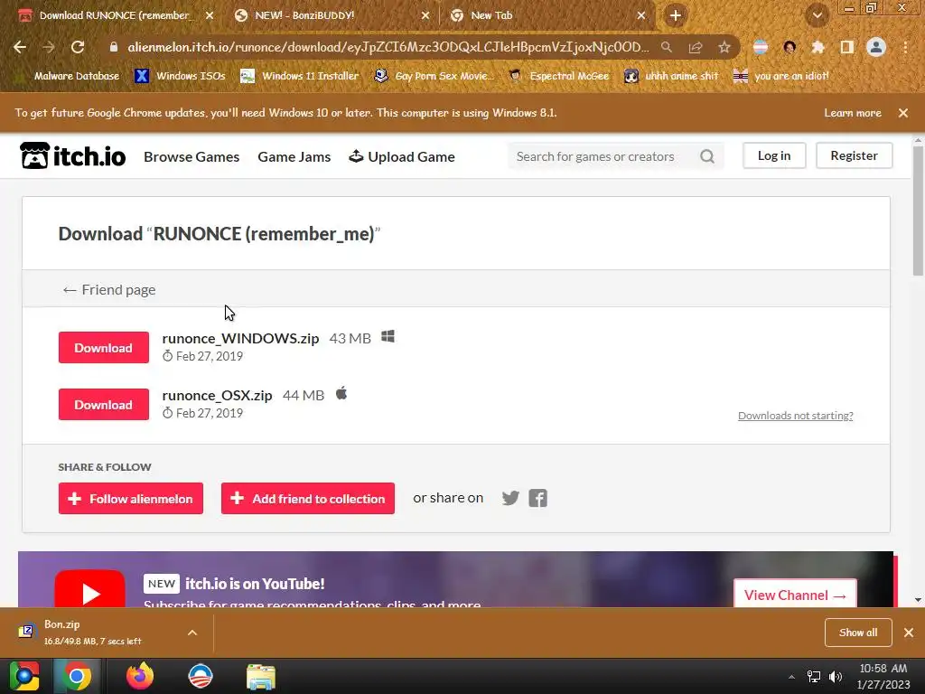This screenshot has height=694, width=925.
Task: Click the site lock icon in address bar
Action: [x=114, y=47]
